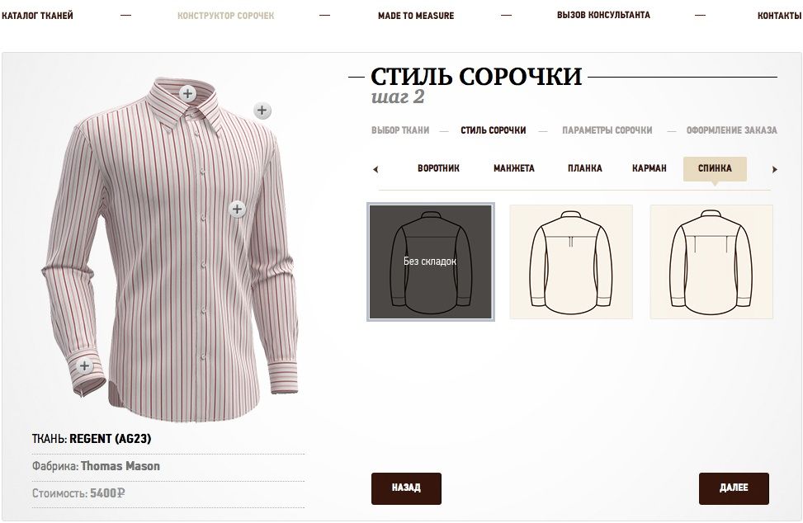The width and height of the screenshot is (803, 523).
Task: Jump to Параметры сорочки step
Action: tap(607, 130)
